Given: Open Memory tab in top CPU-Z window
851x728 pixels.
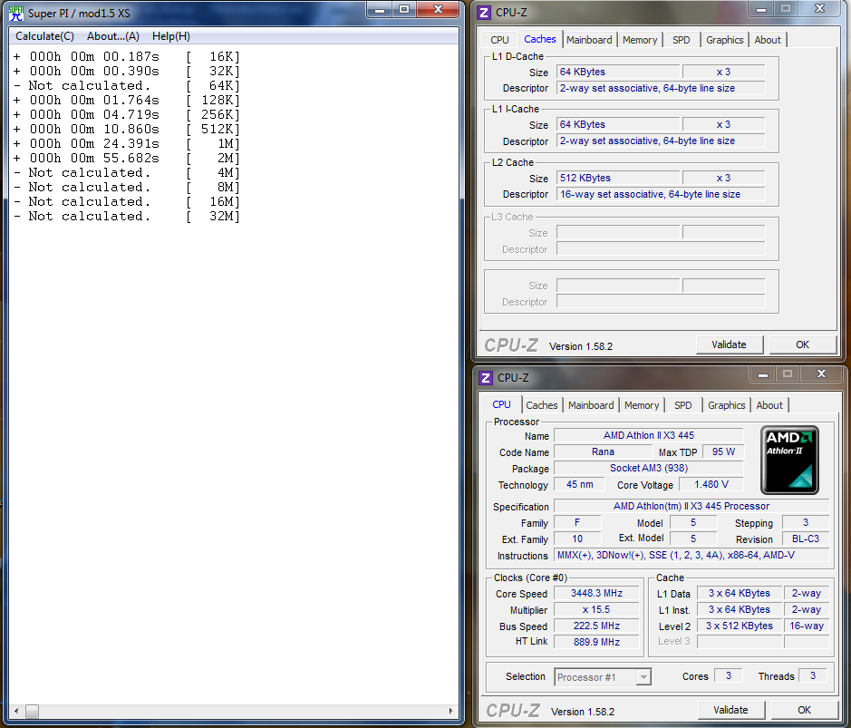Looking at the screenshot, I should pyautogui.click(x=639, y=40).
